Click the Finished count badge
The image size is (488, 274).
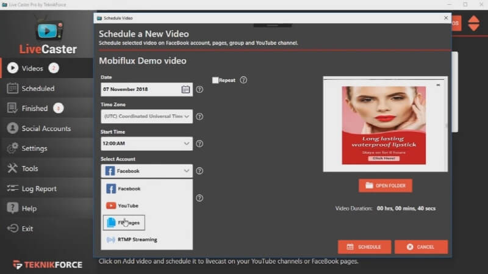click(x=58, y=108)
